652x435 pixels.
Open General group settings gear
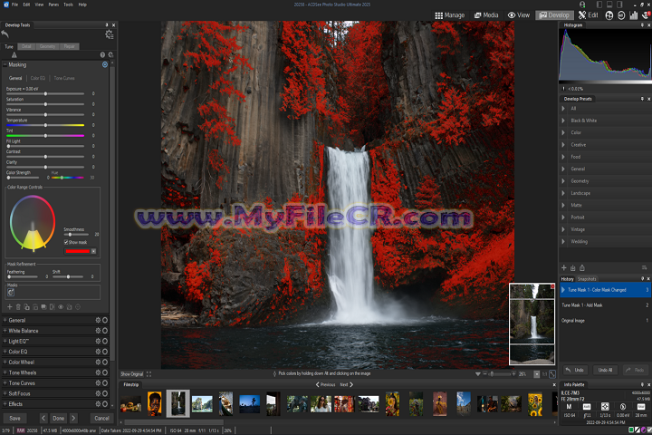click(x=98, y=320)
